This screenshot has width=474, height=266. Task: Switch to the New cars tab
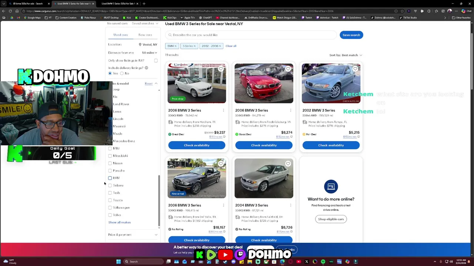coord(145,35)
